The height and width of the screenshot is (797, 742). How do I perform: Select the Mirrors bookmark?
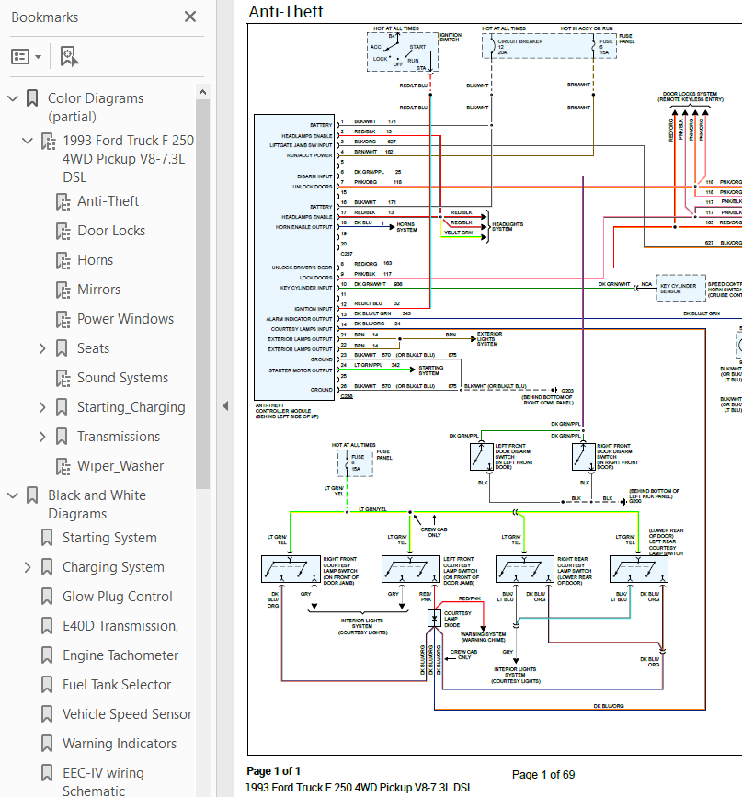coord(98,290)
